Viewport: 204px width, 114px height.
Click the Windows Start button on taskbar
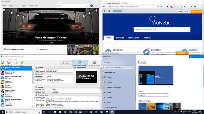click(2, 111)
